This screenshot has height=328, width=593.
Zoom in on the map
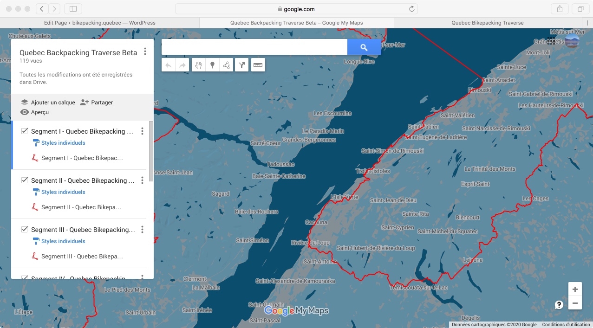[x=575, y=289]
